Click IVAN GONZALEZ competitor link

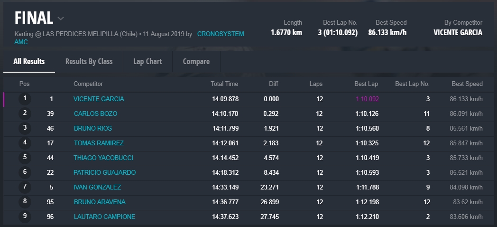[97, 187]
